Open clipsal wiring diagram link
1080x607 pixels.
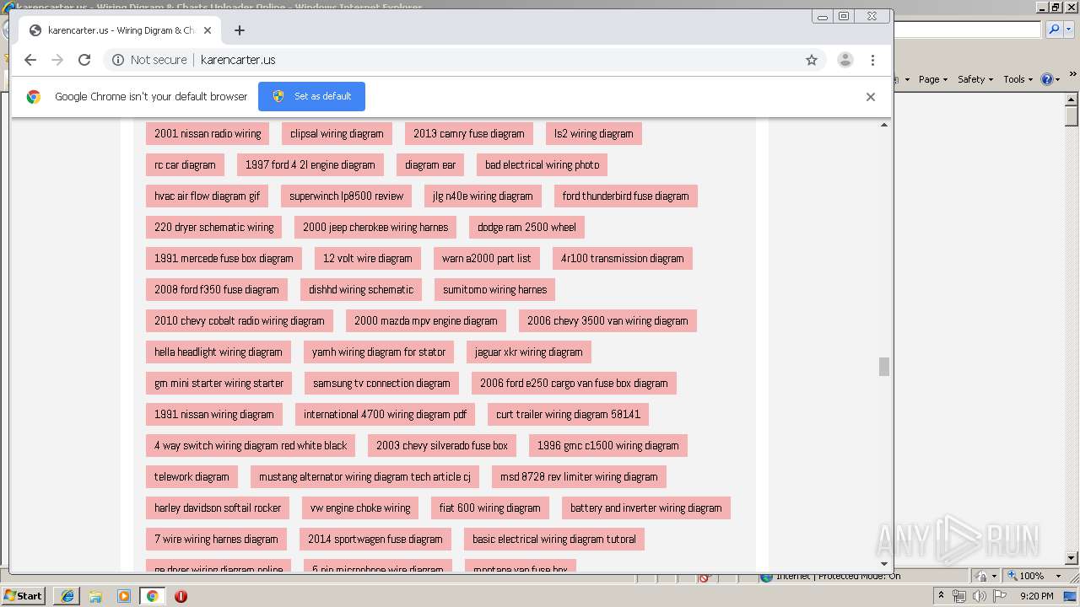point(337,133)
